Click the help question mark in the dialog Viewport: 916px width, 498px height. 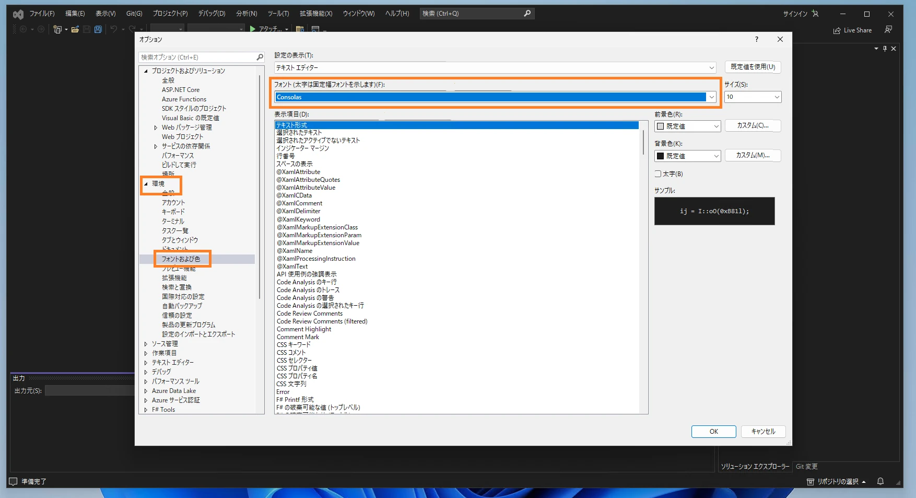(x=756, y=39)
